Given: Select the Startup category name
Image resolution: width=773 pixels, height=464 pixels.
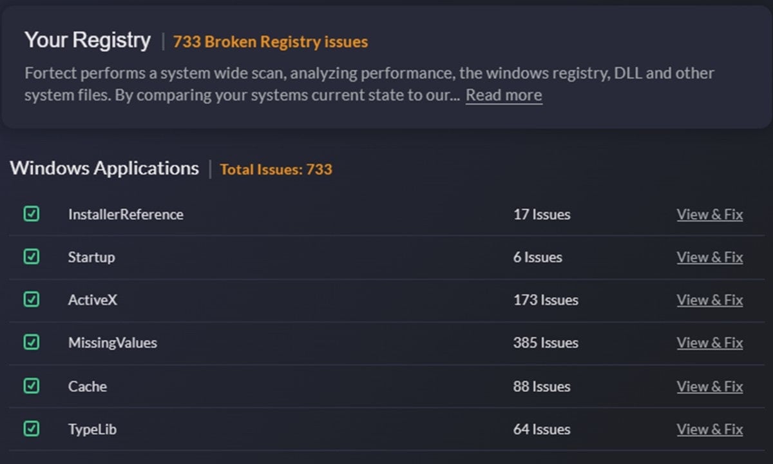Looking at the screenshot, I should click(x=91, y=258).
